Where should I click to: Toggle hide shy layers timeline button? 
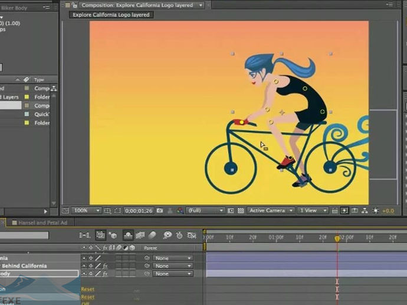[128, 235]
